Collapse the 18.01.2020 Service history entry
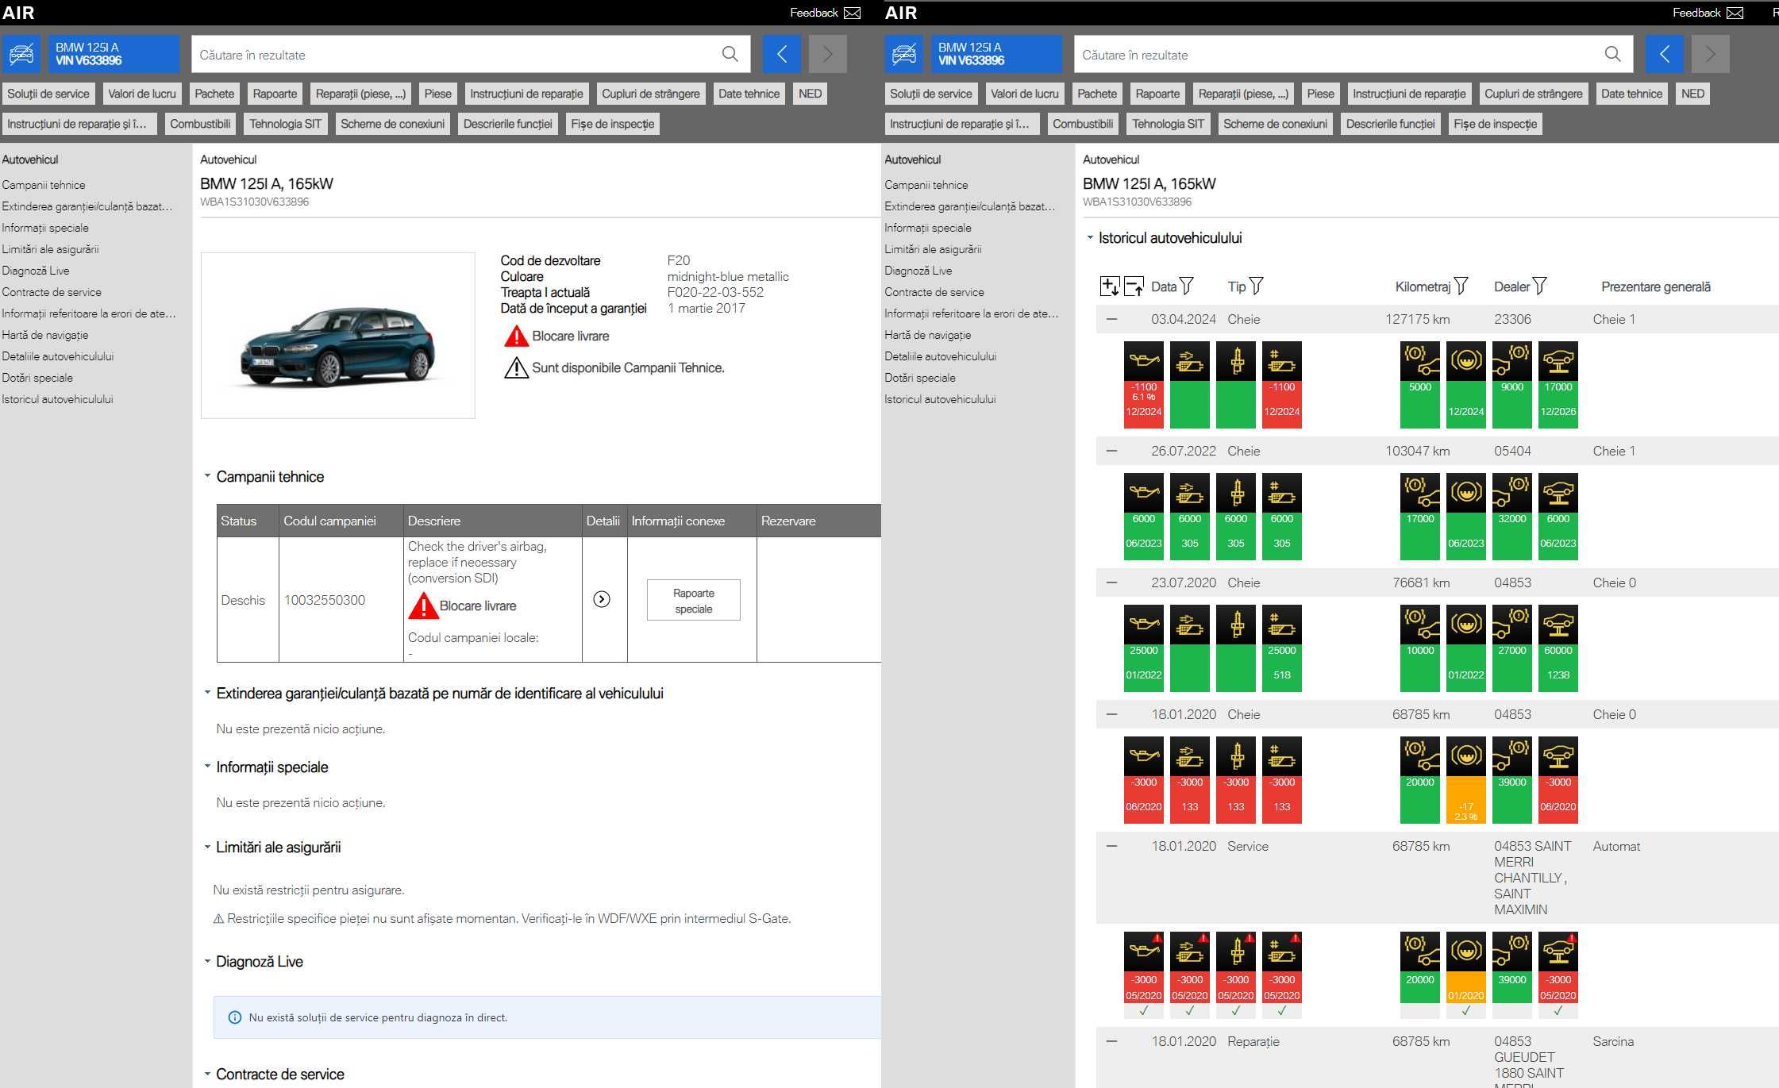The width and height of the screenshot is (1779, 1088). point(1111,846)
